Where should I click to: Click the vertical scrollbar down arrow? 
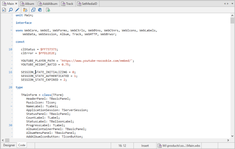232,136
